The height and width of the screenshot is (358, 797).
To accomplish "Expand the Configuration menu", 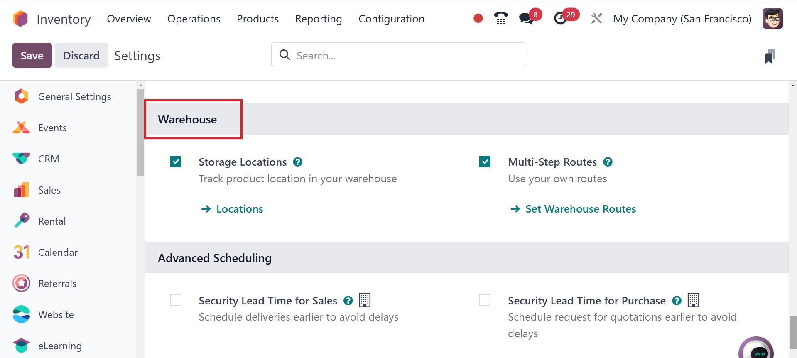I will click(391, 19).
